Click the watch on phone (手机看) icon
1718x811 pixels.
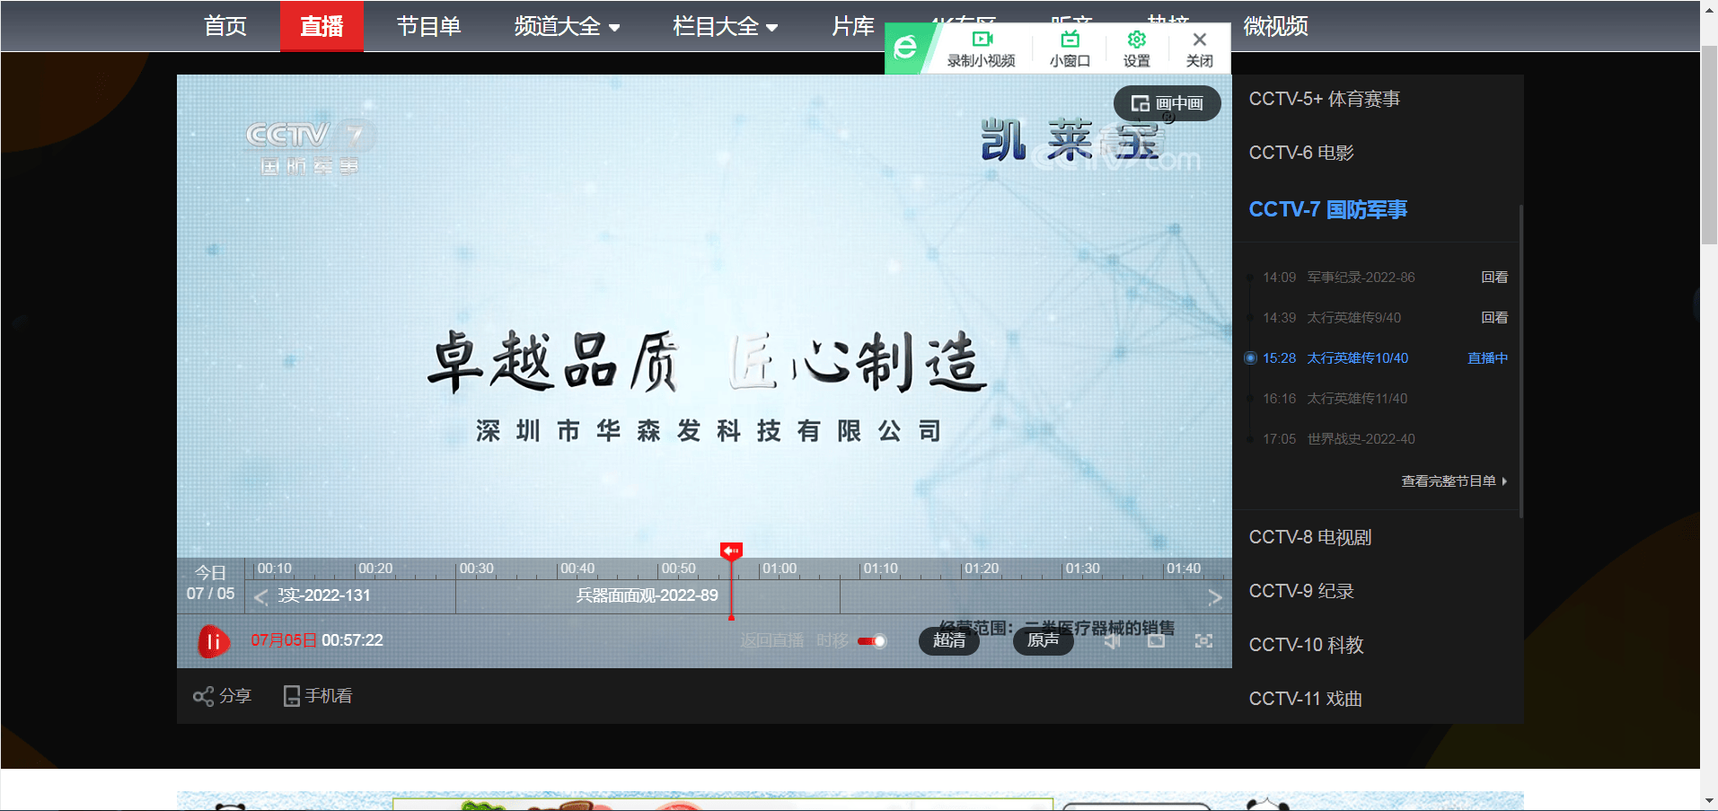tap(292, 696)
